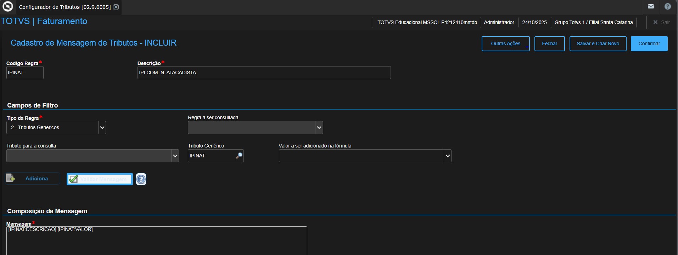Open the Outras Ações menu
Viewport: 678px width, 255px height.
pos(505,44)
